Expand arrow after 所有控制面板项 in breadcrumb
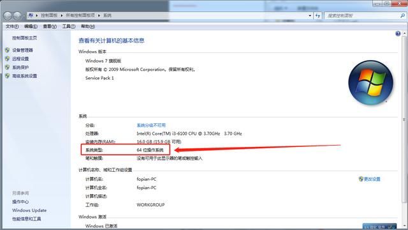The width and height of the screenshot is (408, 230). 99,15
